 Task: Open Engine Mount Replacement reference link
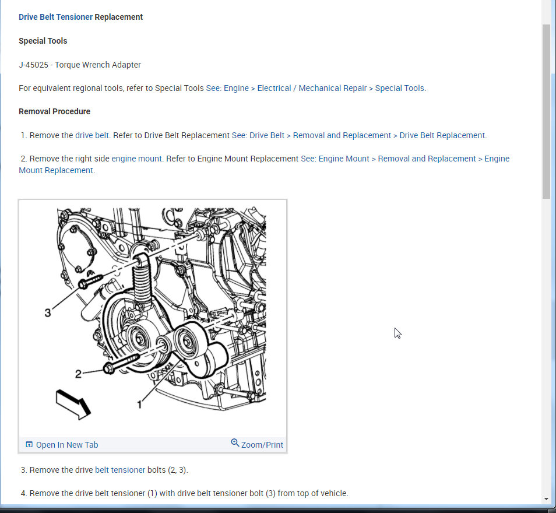click(x=264, y=164)
